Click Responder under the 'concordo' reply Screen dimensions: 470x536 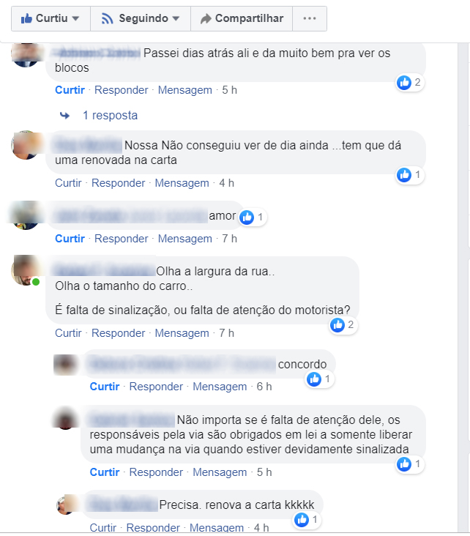coord(156,387)
